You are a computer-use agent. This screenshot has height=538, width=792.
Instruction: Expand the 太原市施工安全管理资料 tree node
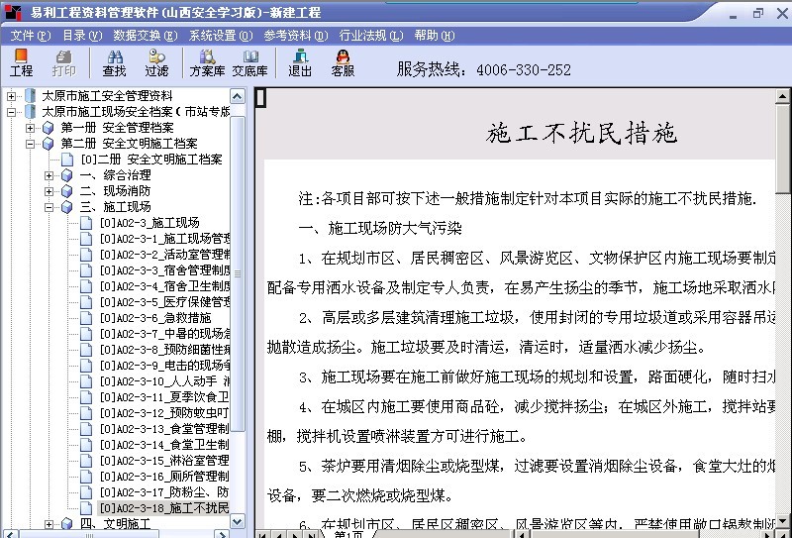(11, 96)
